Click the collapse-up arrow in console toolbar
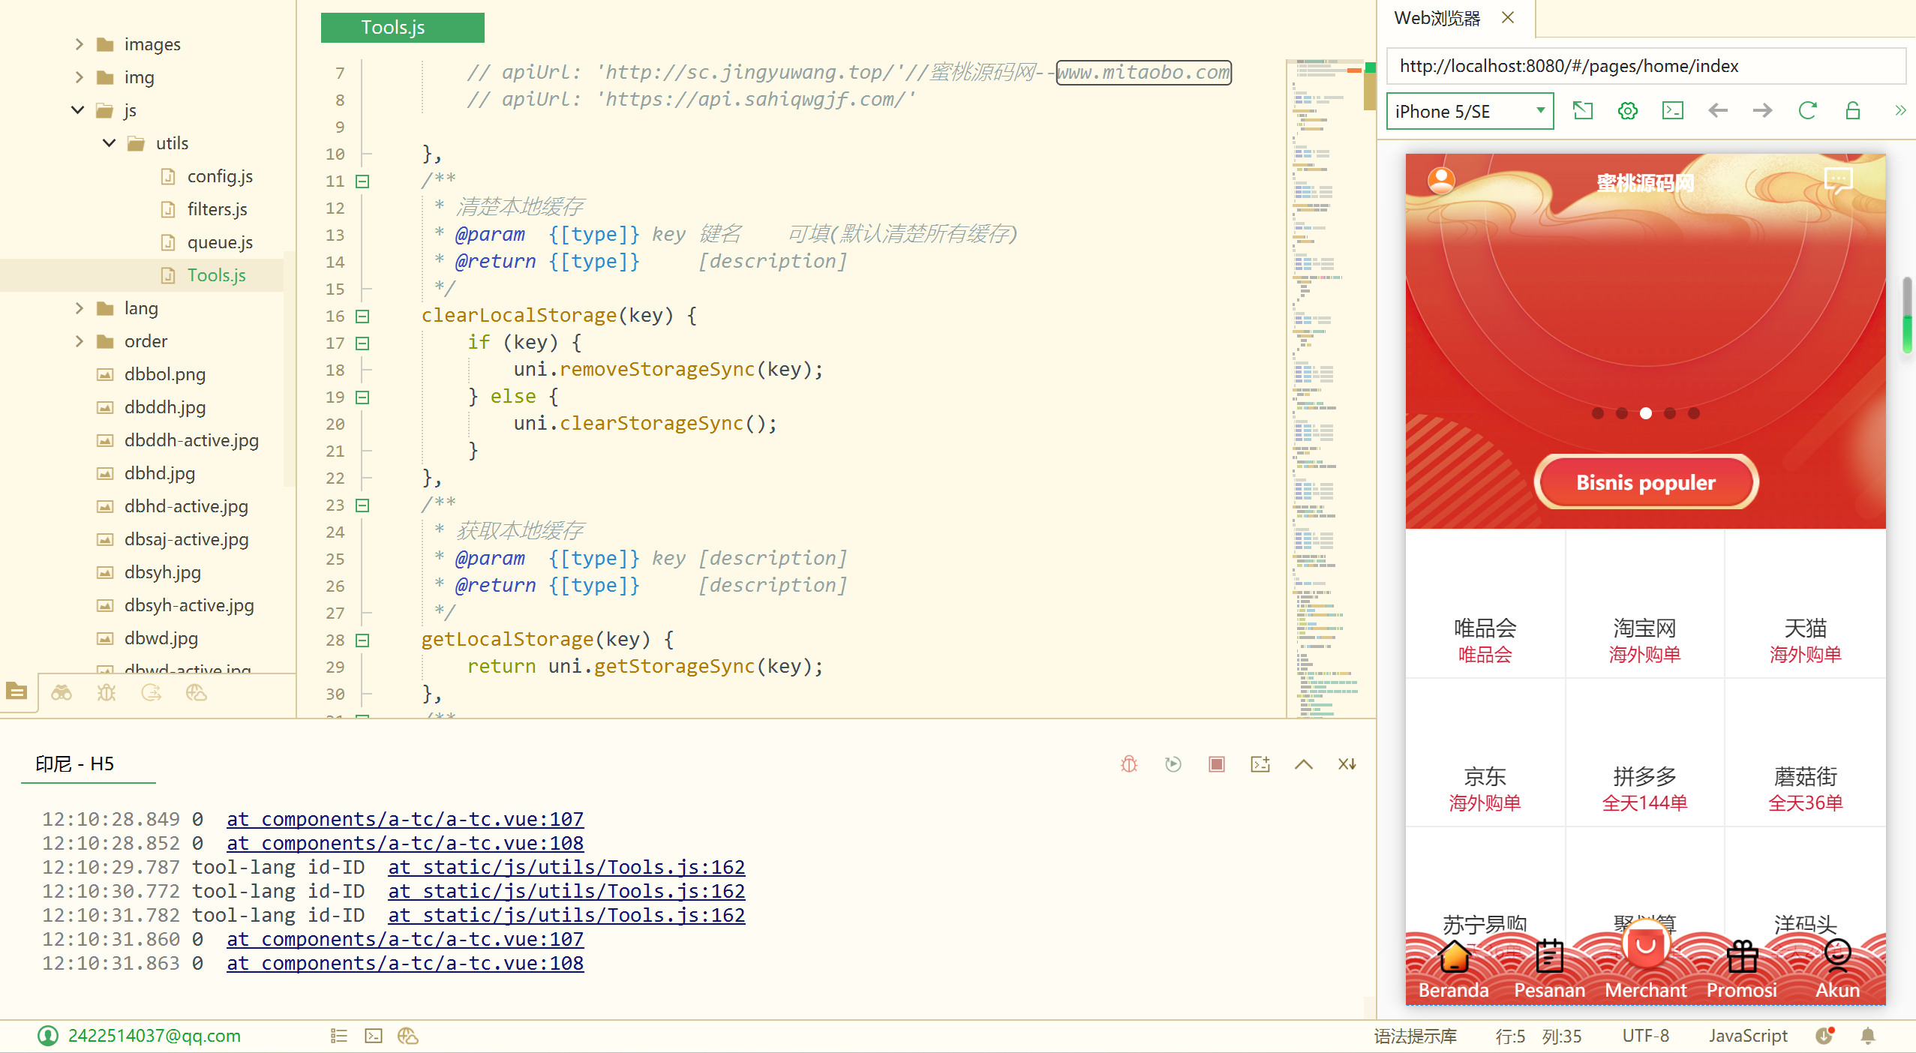This screenshot has width=1916, height=1053. [x=1304, y=763]
